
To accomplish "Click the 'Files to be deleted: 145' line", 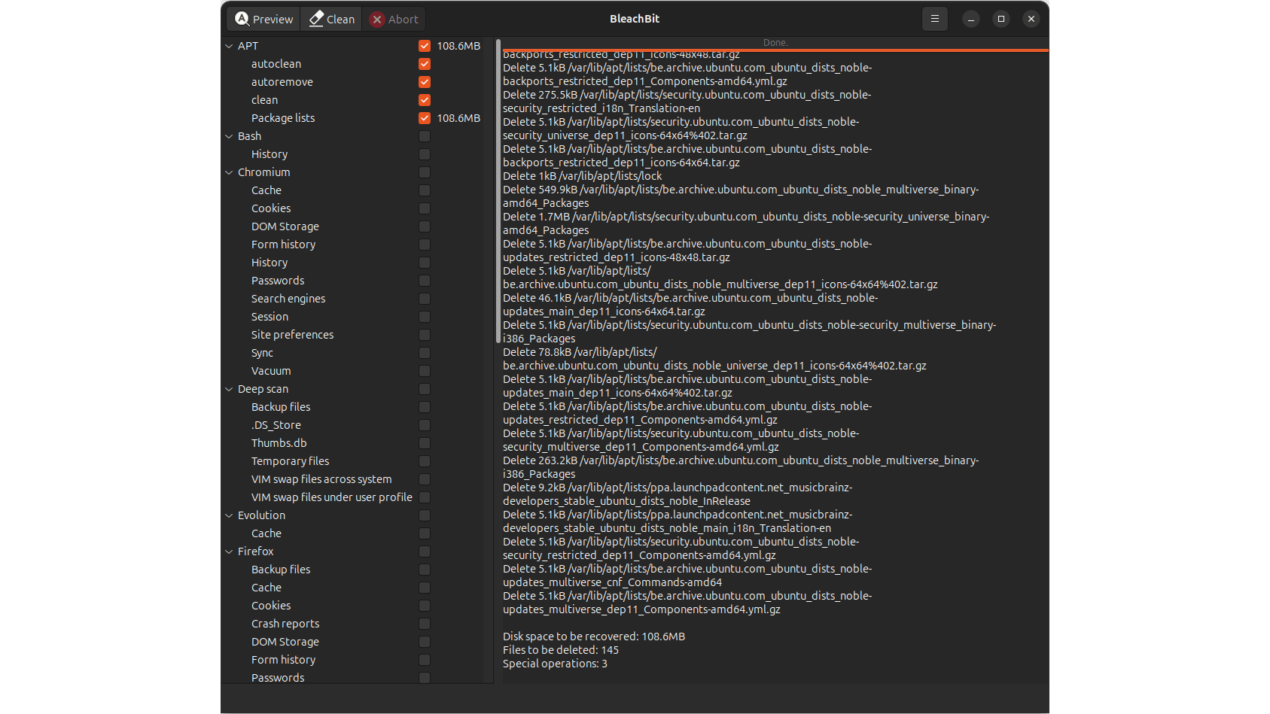I will point(561,650).
